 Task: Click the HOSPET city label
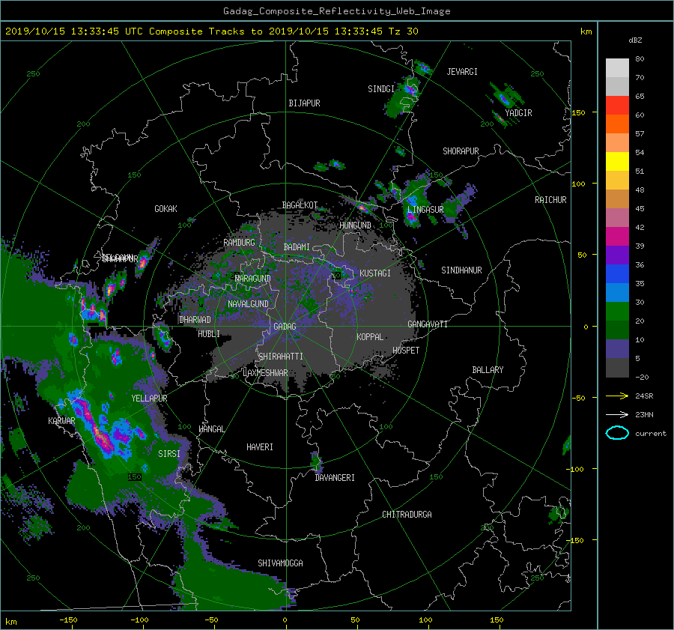[406, 351]
